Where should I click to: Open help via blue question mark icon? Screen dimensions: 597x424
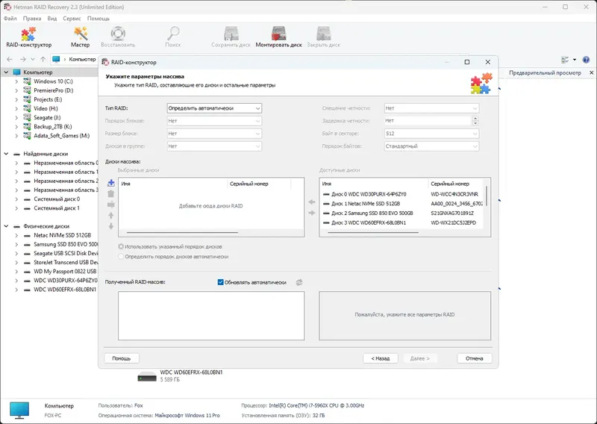(x=586, y=60)
